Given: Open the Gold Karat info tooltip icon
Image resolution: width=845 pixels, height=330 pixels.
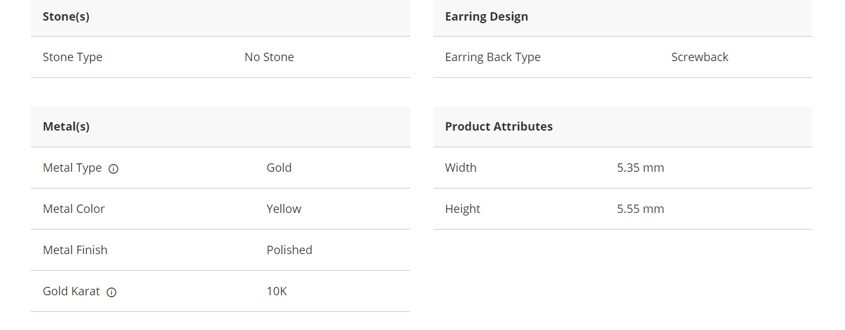Looking at the screenshot, I should pyautogui.click(x=111, y=293).
